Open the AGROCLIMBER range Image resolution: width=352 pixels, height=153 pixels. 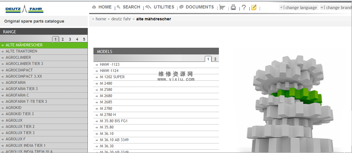coord(44,58)
